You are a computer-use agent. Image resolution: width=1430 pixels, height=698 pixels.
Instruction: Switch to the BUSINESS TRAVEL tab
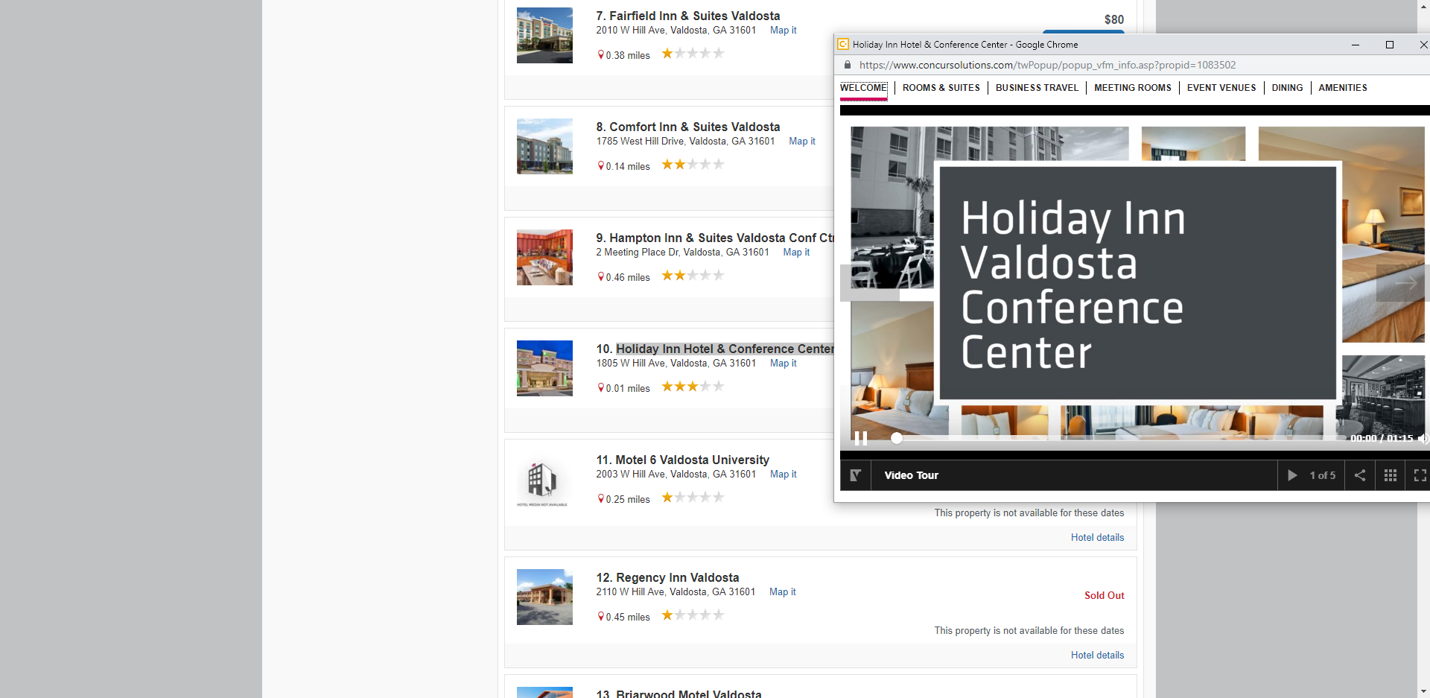(x=1037, y=88)
